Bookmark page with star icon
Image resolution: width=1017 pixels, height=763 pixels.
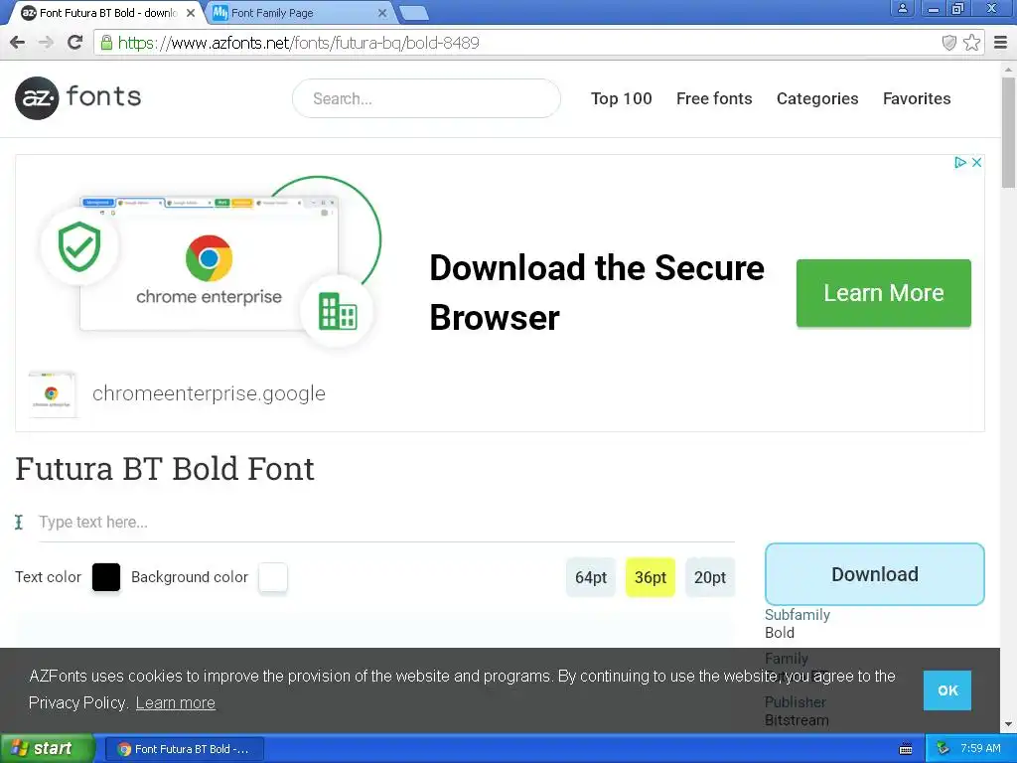click(x=971, y=43)
